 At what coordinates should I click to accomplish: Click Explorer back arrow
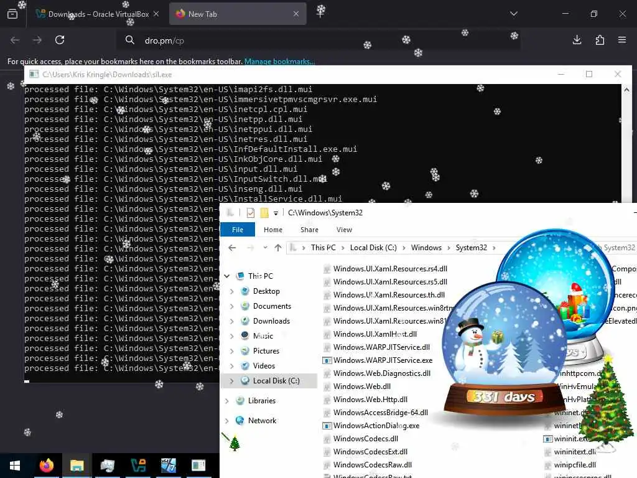click(x=232, y=248)
